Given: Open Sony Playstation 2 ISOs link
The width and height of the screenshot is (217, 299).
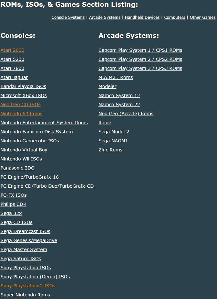Looking at the screenshot, I should (x=28, y=286).
